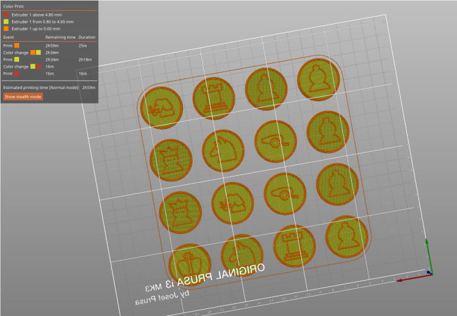Select the king chess token with cross crown
457x316 pixels.
pos(190,265)
